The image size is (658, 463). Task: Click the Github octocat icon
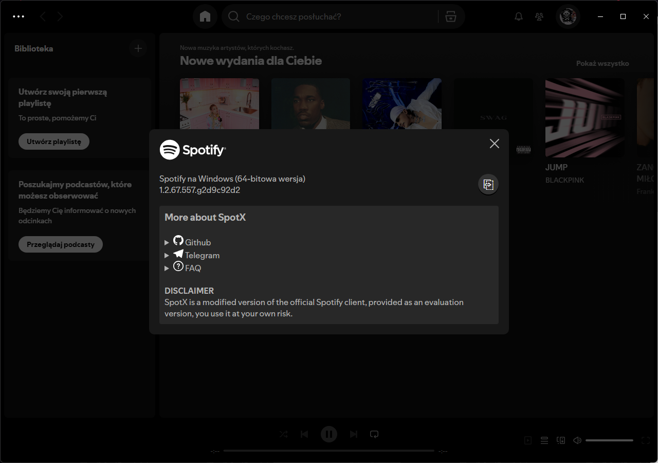178,240
